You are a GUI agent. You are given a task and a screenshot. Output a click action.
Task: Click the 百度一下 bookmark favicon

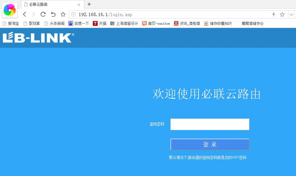[x=70, y=23]
